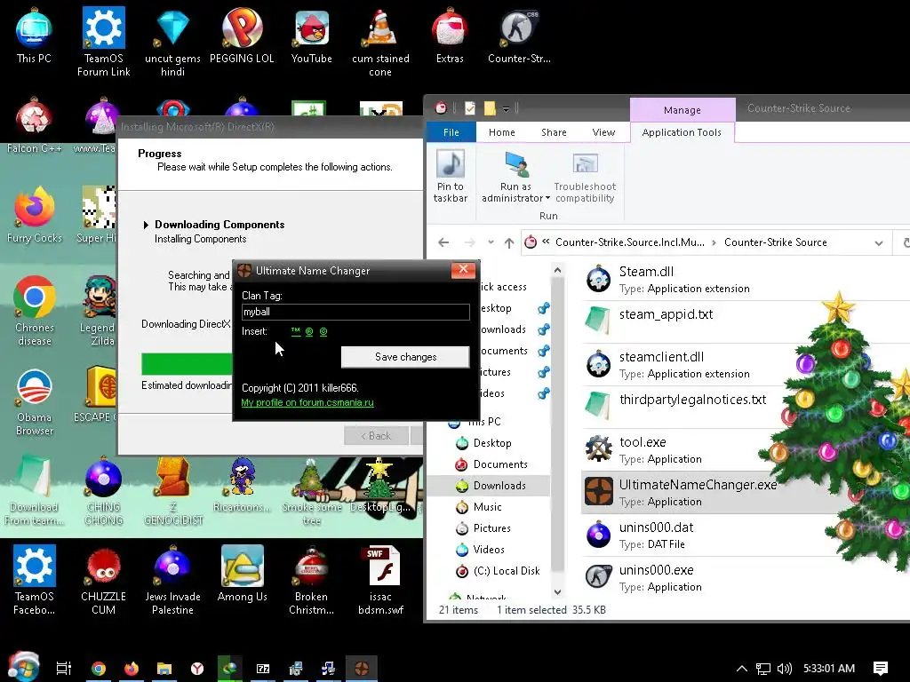The width and height of the screenshot is (910, 682).
Task: Switch to the View ribbon tab
Action: point(603,132)
